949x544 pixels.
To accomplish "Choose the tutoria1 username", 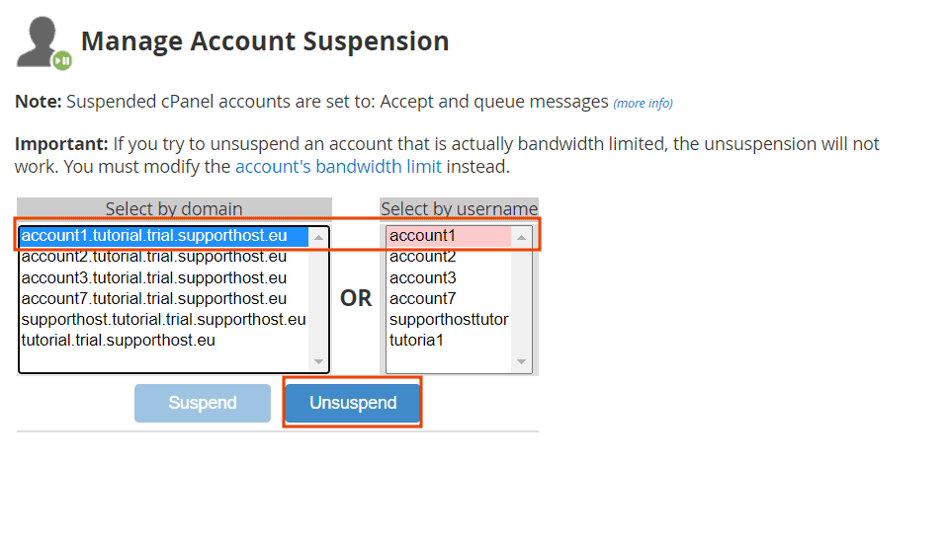I will [417, 340].
